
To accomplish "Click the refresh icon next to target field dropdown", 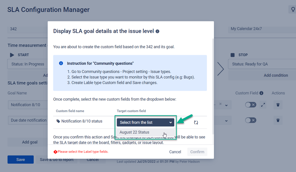I will 196,122.
